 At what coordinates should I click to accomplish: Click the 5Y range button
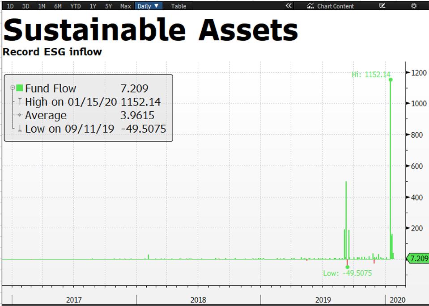(x=108, y=6)
